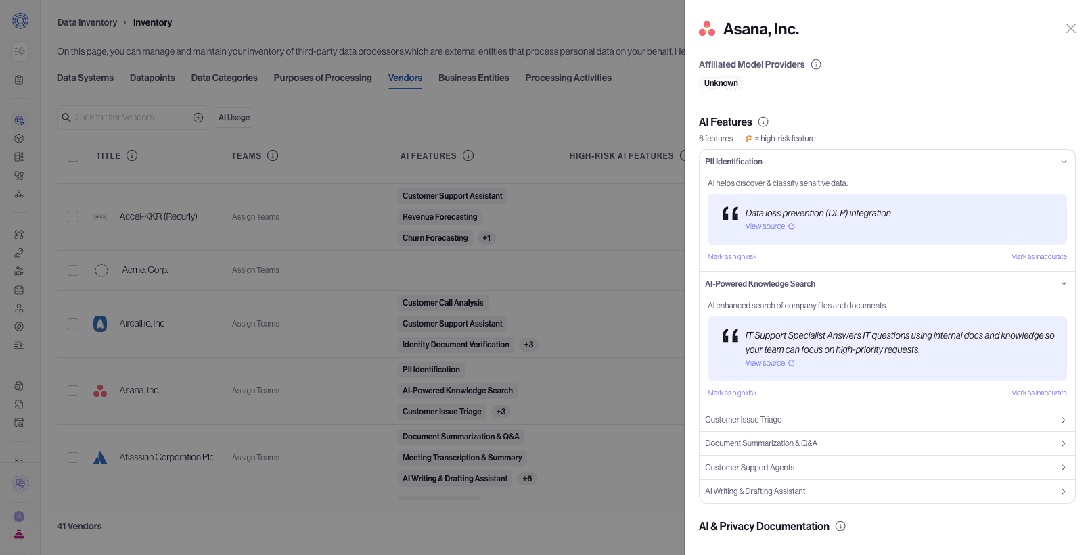Toggle the select-all checkbox in table header
This screenshot has width=1090, height=555.
point(73,156)
